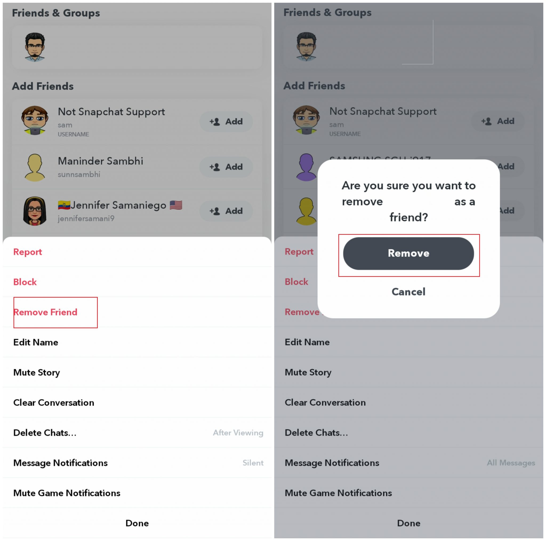Viewport: 546px width, 541px height.
Task: Tap Maninder Sambhi's yellow silhouette avatar
Action: (35, 168)
